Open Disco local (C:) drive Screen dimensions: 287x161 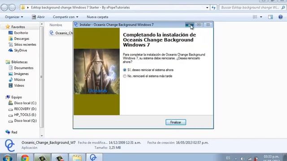[22, 103]
